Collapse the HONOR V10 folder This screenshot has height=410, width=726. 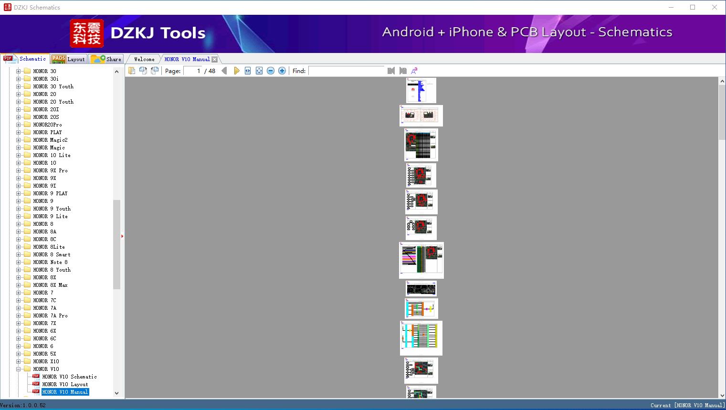point(19,369)
